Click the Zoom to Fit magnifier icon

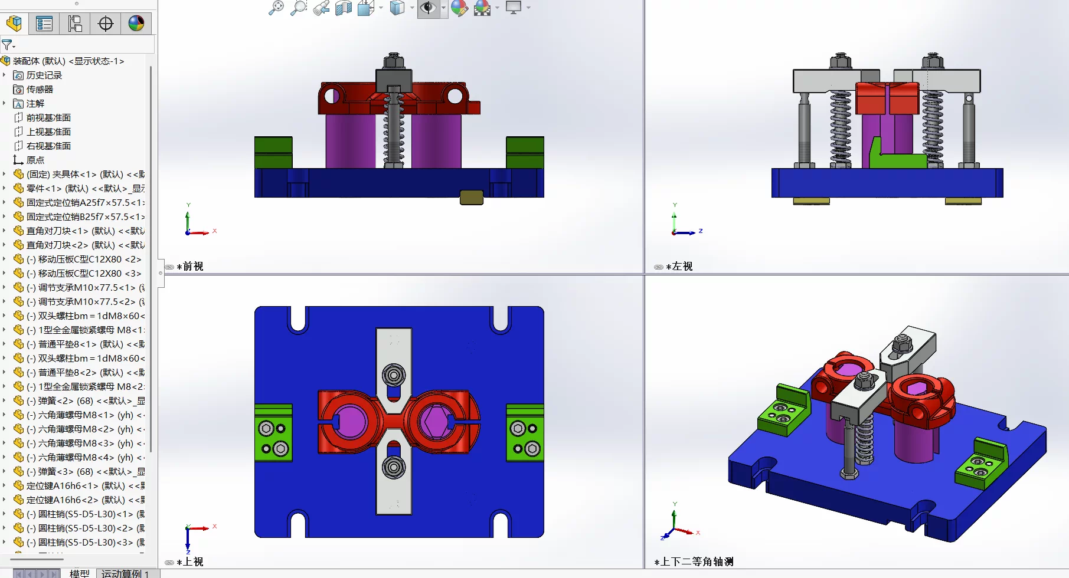click(x=276, y=8)
